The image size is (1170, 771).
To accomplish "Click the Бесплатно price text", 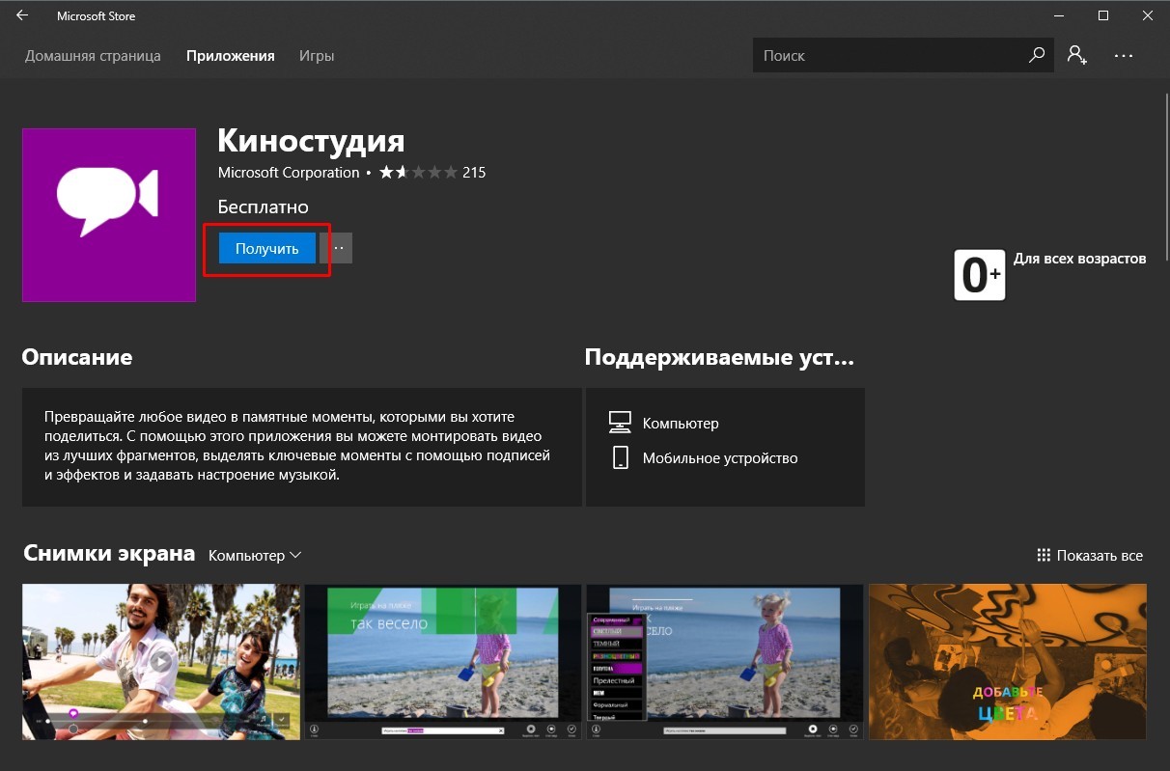I will click(264, 207).
